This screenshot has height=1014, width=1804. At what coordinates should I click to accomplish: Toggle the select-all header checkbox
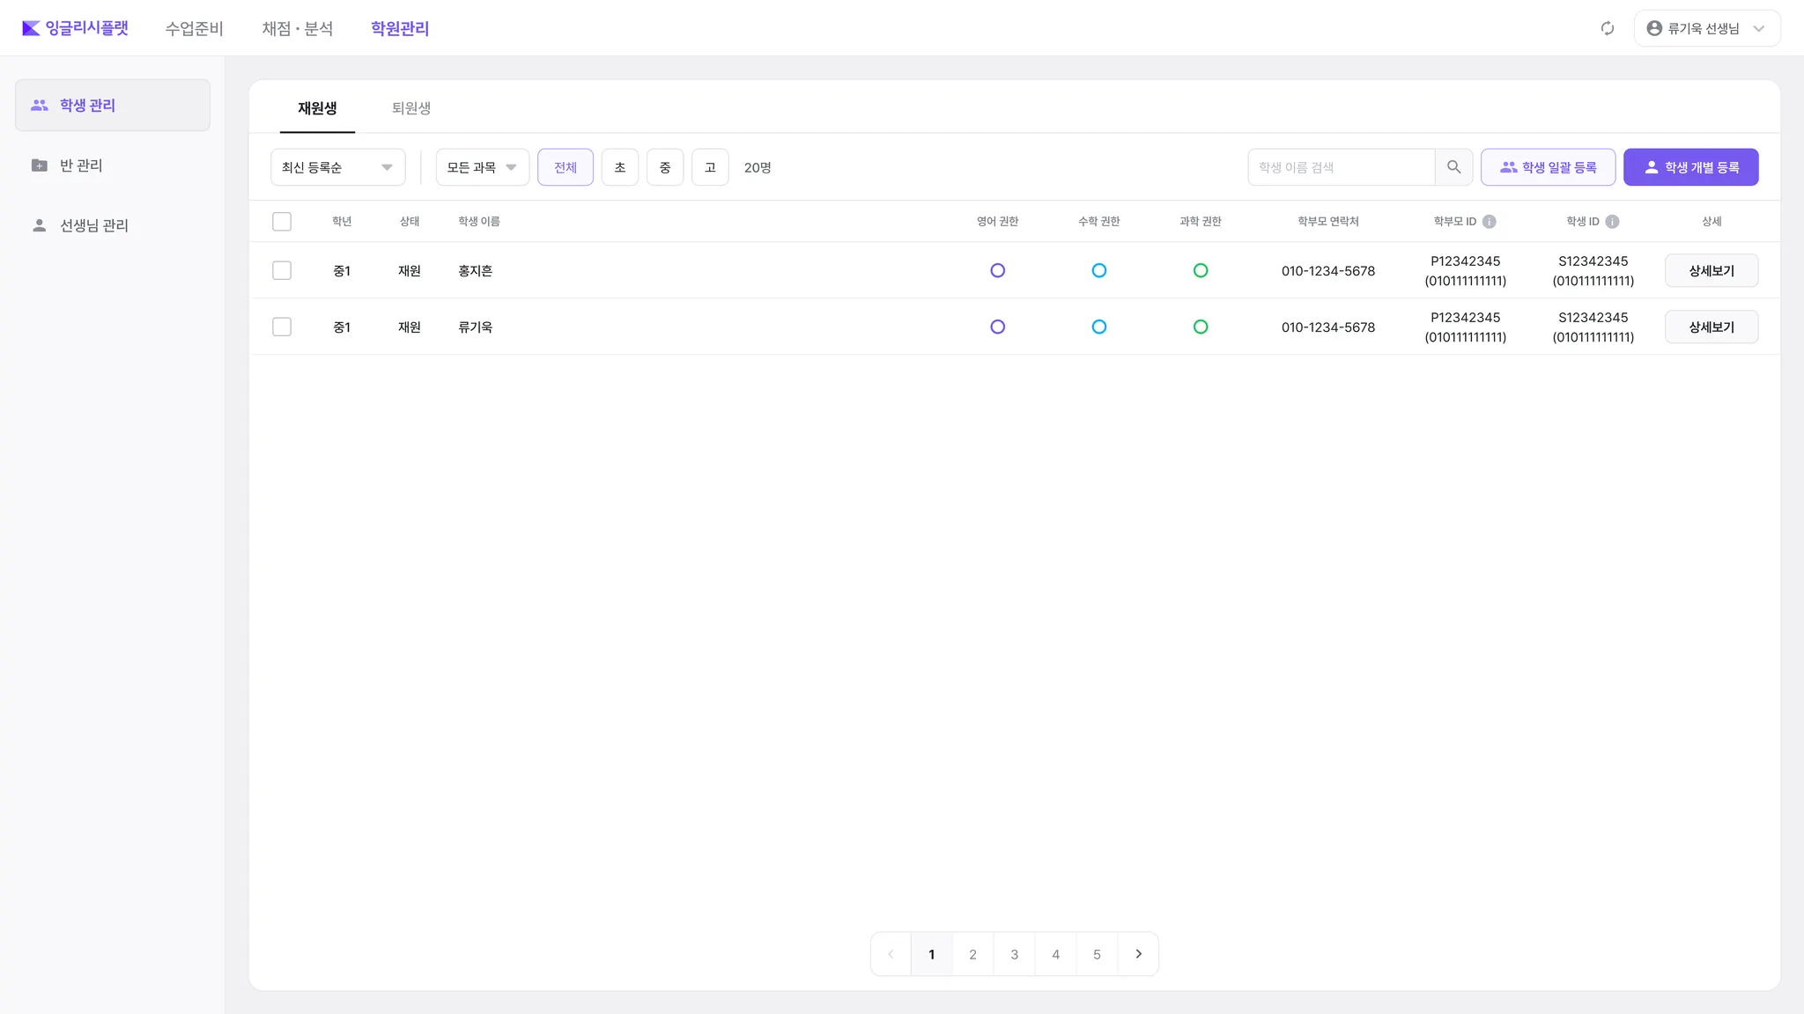click(x=282, y=222)
